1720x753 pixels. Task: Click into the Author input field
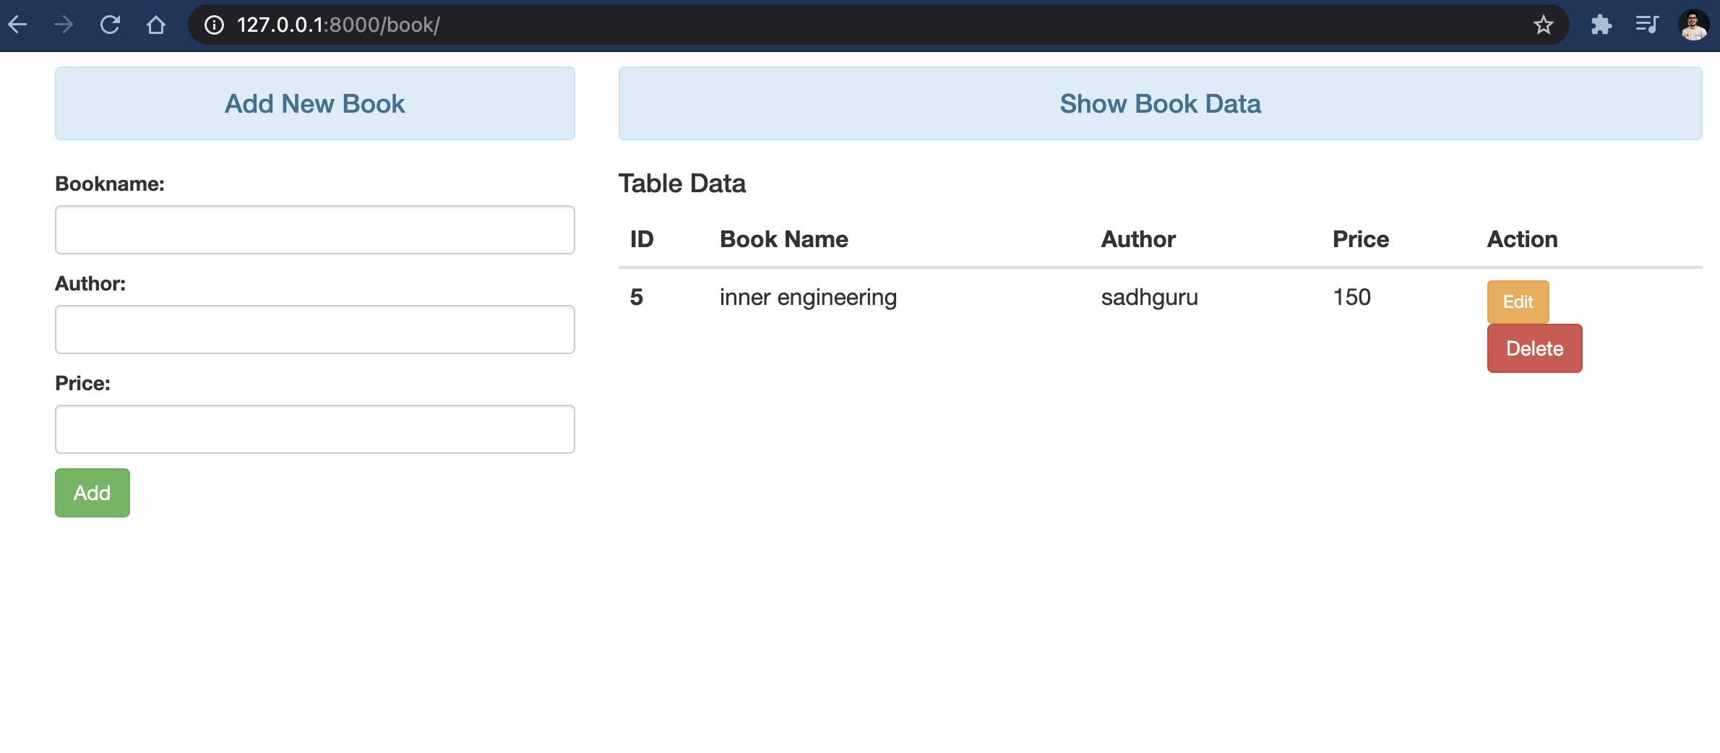point(315,330)
